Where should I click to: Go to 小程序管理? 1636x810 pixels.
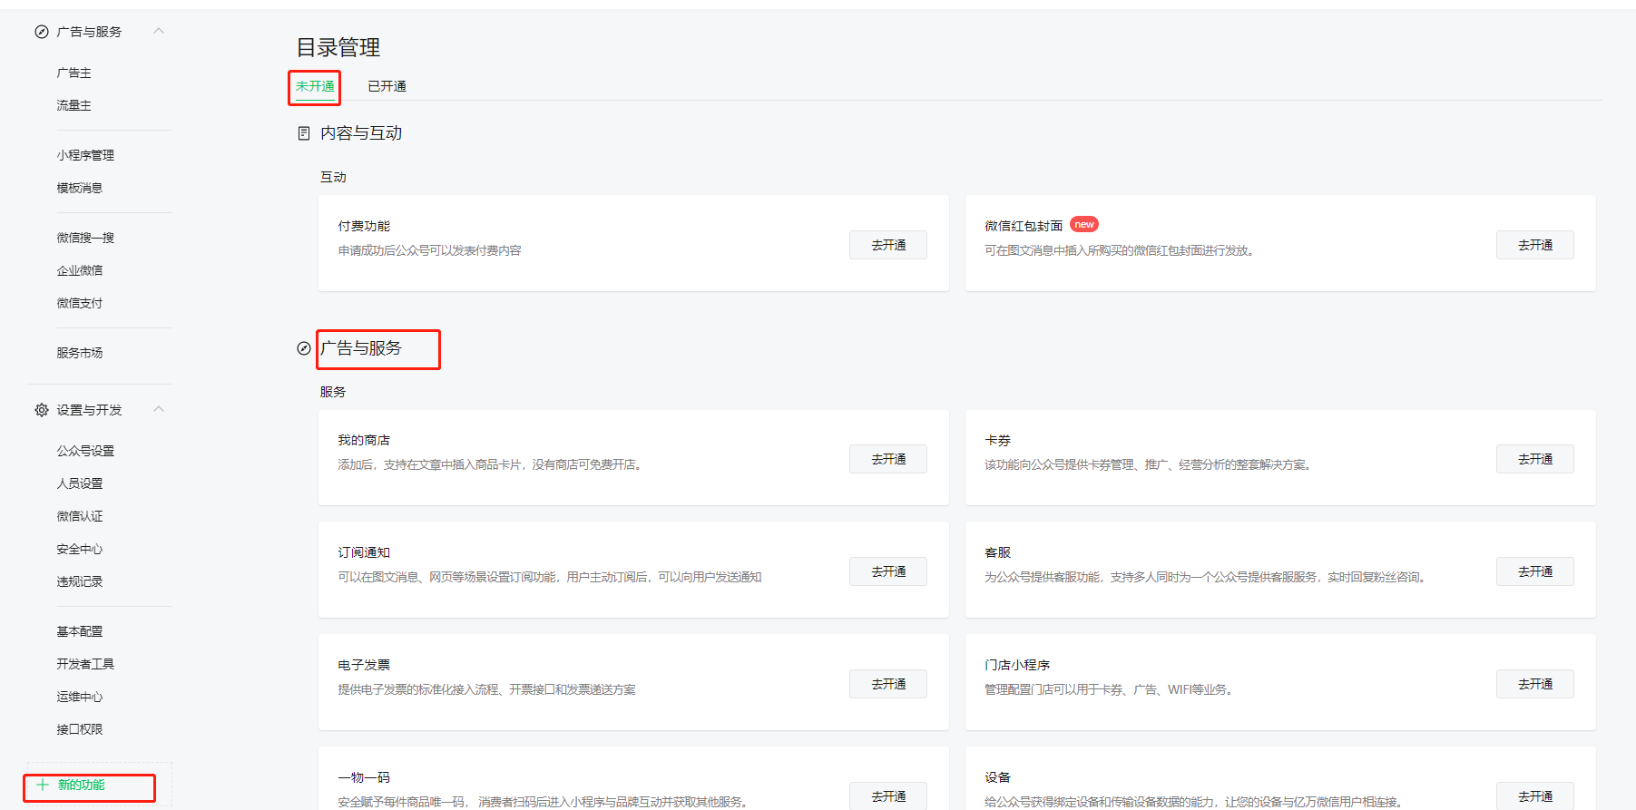pos(85,155)
